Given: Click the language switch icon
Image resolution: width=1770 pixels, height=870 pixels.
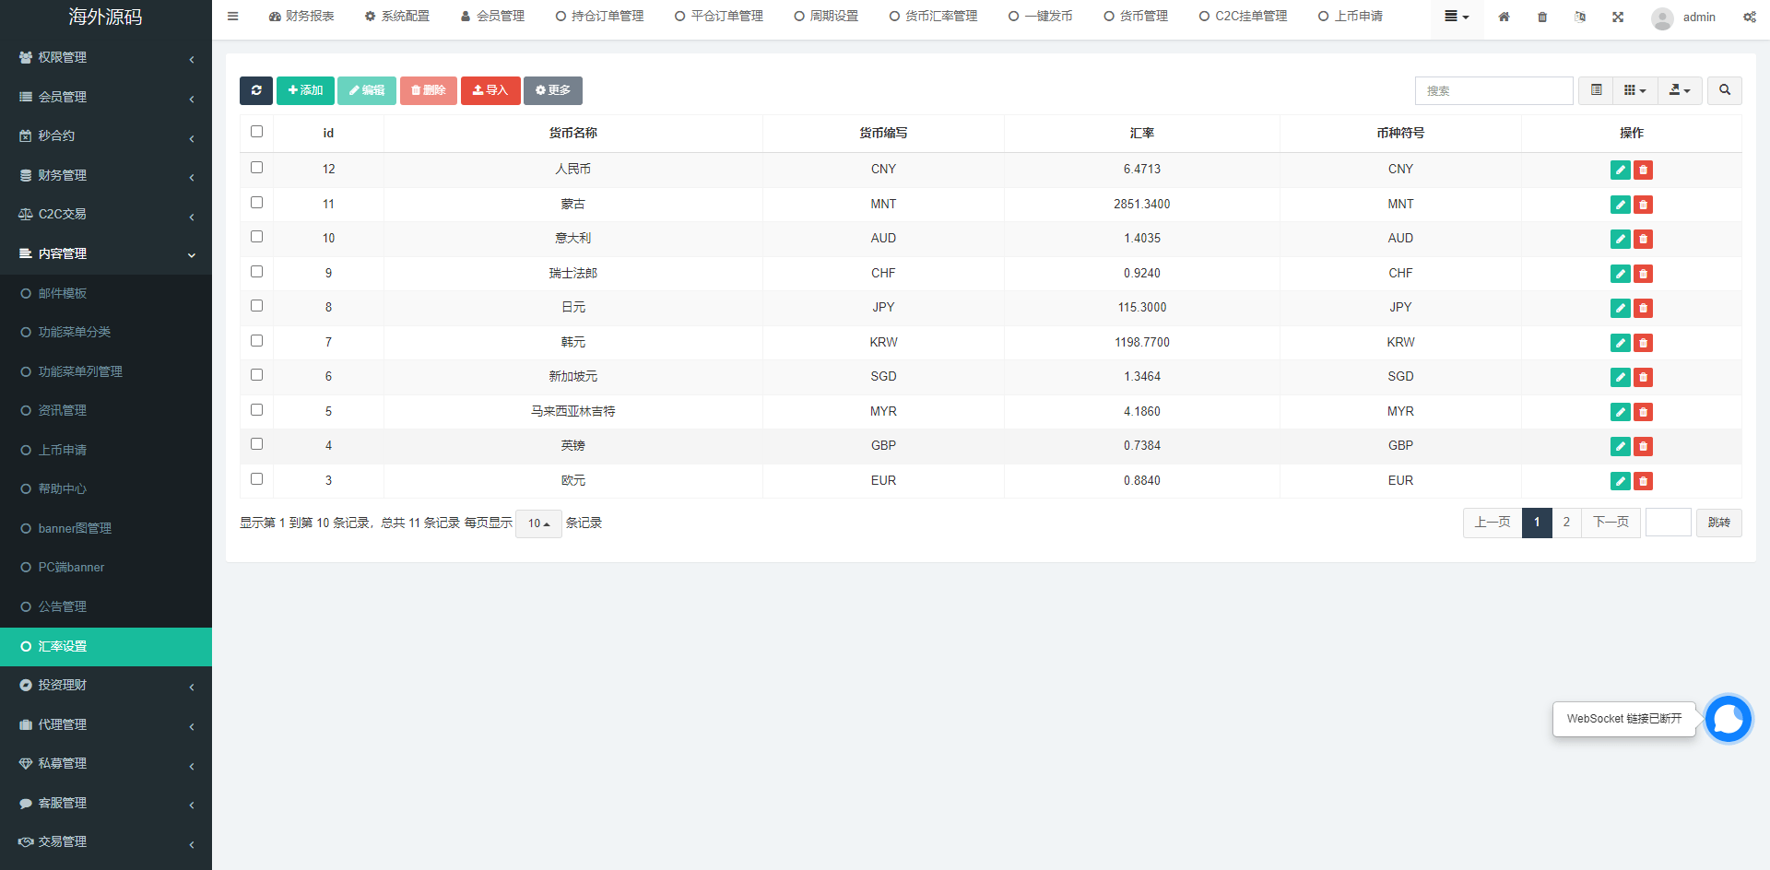Looking at the screenshot, I should pos(1580,17).
